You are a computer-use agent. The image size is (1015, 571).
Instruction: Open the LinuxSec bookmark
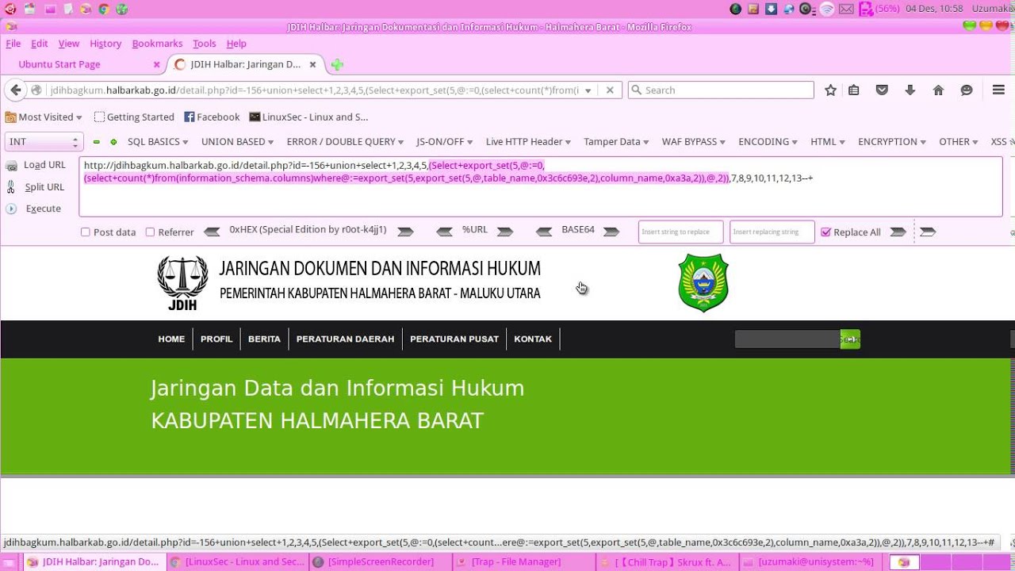pyautogui.click(x=308, y=117)
